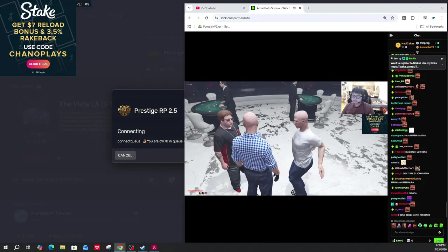
Task: Click username DarthVader2001 in chat
Action: (x=404, y=114)
